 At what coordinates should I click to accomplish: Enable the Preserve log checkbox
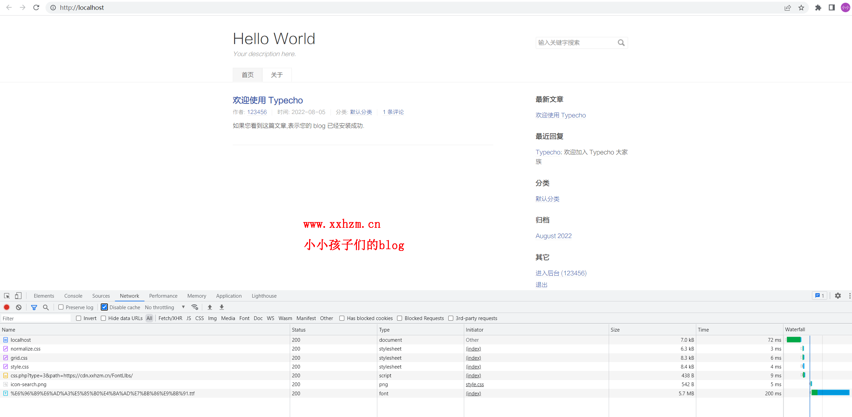coord(61,307)
